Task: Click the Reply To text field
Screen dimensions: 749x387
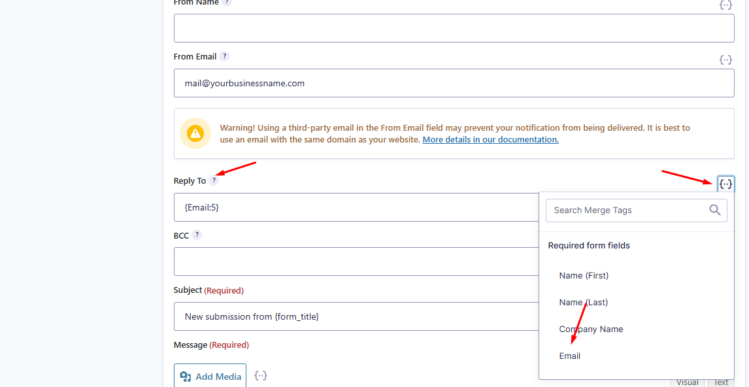Action: pyautogui.click(x=356, y=207)
